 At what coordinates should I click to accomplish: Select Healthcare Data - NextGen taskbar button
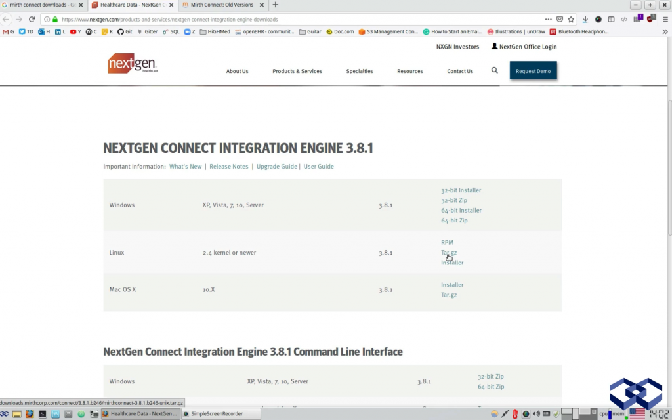pos(140,414)
